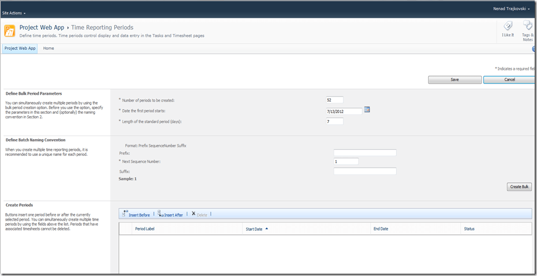Click the Suffix text field
This screenshot has height=276, width=537.
(x=365, y=171)
